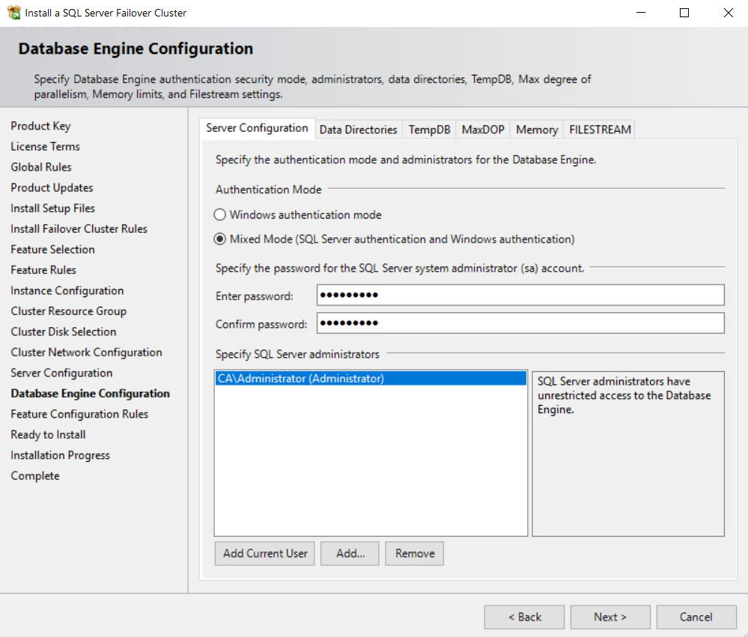Switch to the FILESTREAM tab

click(600, 129)
